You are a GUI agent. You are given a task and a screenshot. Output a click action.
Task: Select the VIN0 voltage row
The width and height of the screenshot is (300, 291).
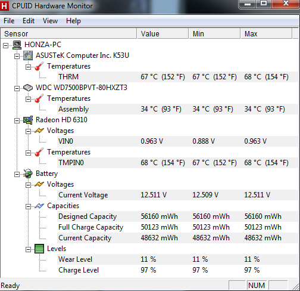[x=178, y=141]
